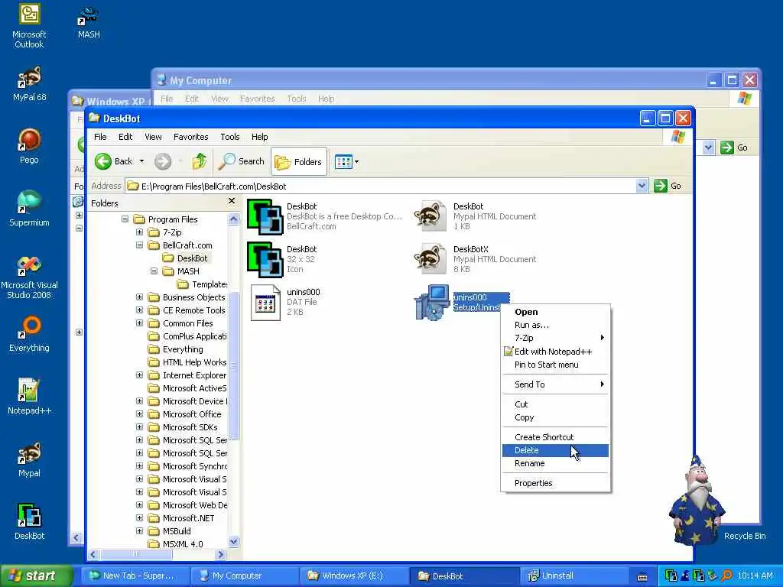Image resolution: width=783 pixels, height=587 pixels.
Task: Choose Open from context menu
Action: 555,312
